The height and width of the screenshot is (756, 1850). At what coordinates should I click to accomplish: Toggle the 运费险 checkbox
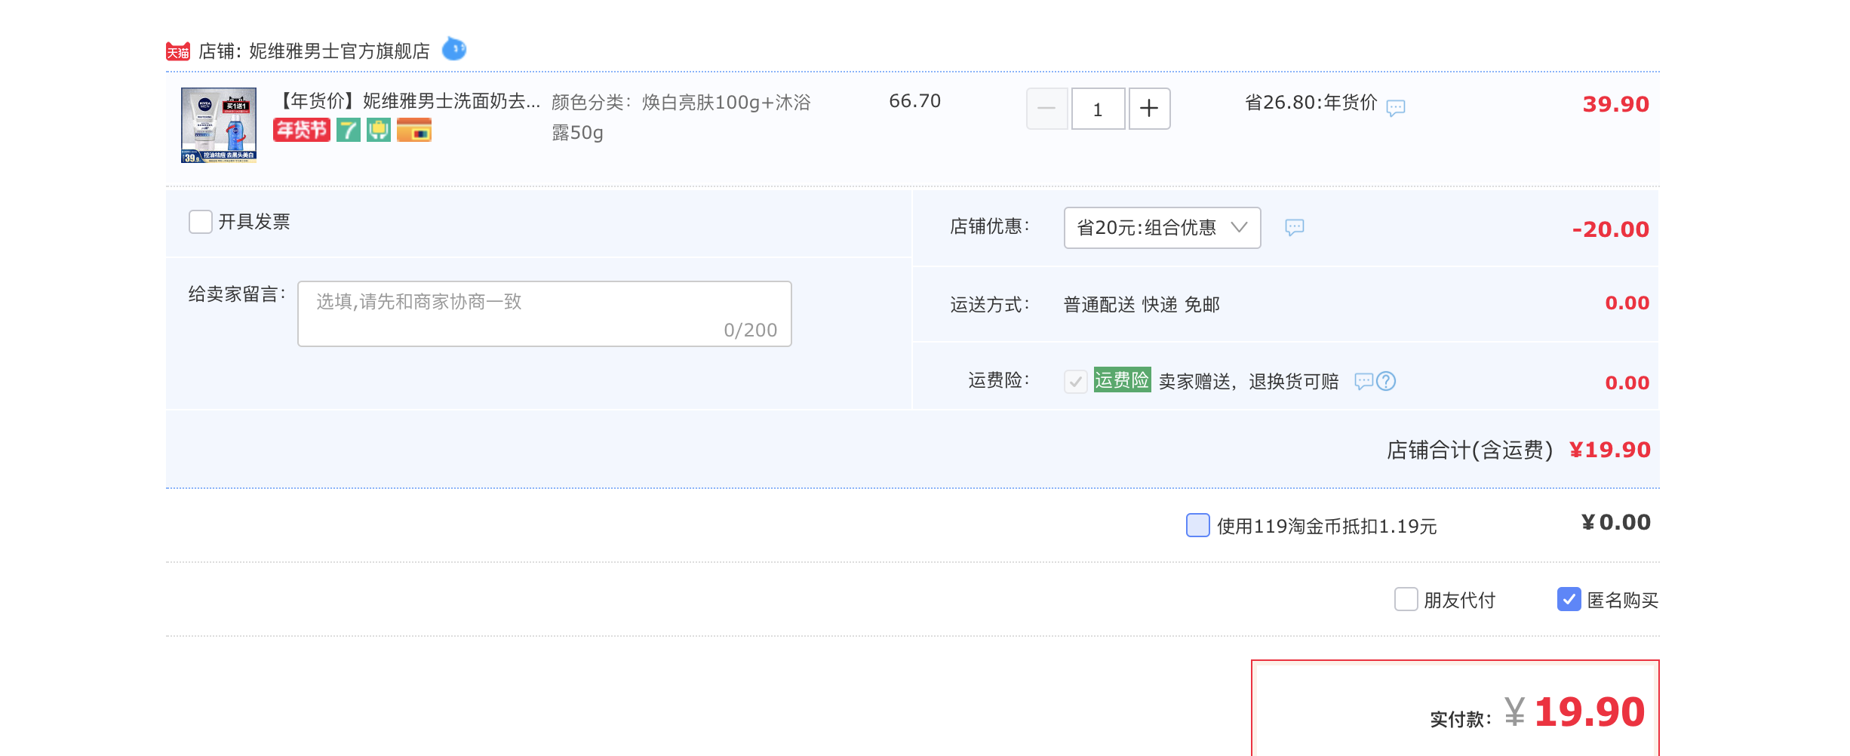pos(1076,381)
